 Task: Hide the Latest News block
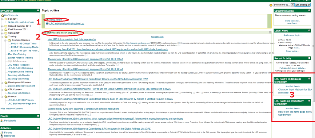[x=311, y=31]
